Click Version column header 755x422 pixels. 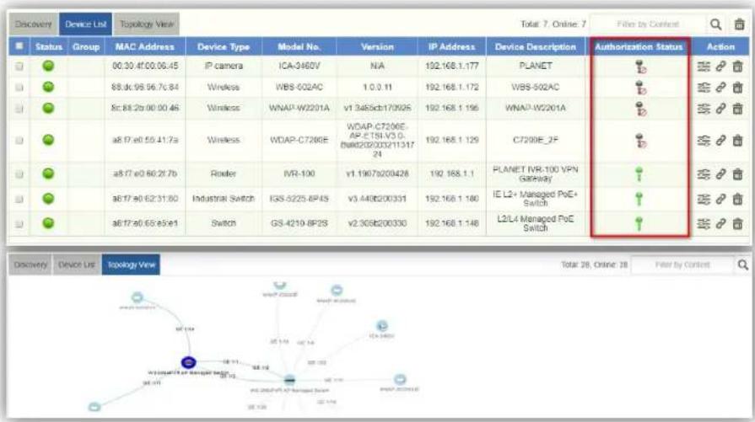[377, 46]
